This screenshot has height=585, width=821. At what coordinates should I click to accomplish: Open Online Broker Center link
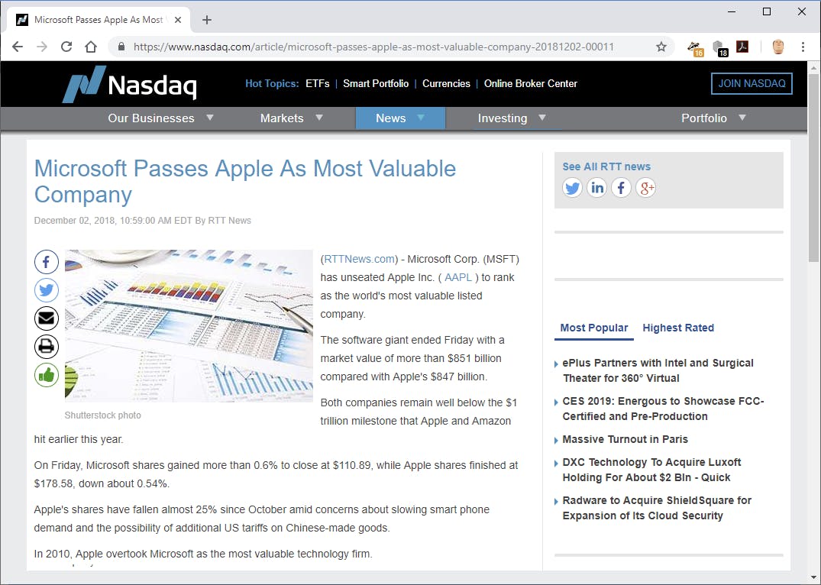tap(530, 84)
